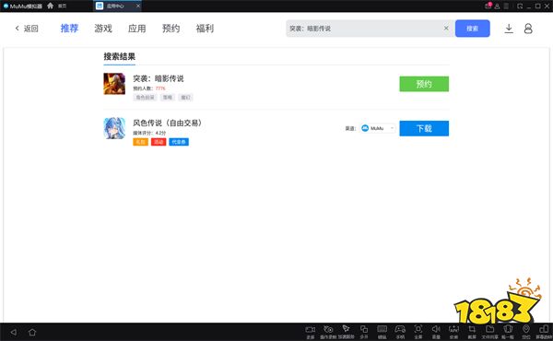Image resolution: width=553 pixels, height=341 pixels.
Task: Click the blue 下载 button for 风色传说
Action: [x=424, y=128]
